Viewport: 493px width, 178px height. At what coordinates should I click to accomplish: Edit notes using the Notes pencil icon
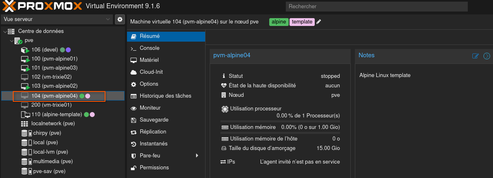click(x=476, y=56)
